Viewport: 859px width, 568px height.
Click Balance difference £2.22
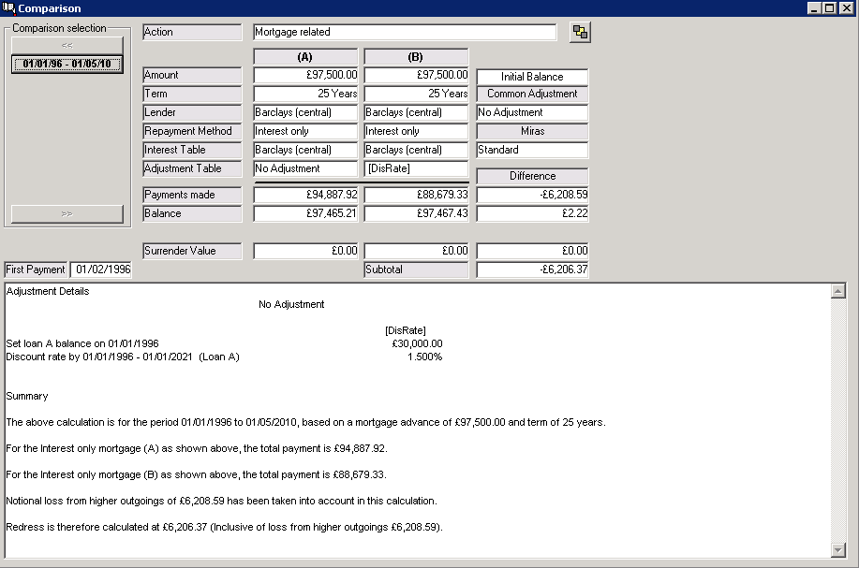tap(532, 213)
